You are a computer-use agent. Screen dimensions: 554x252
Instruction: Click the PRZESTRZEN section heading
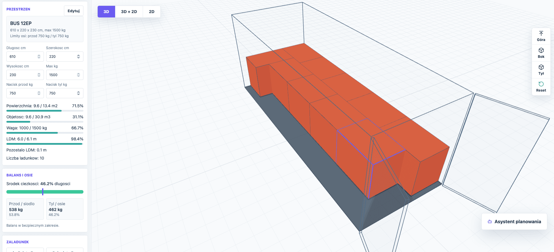tap(18, 9)
